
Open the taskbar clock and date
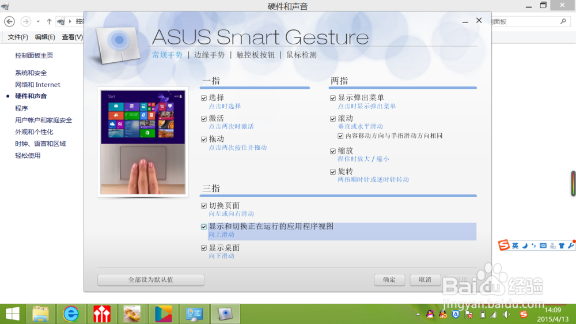(552, 314)
